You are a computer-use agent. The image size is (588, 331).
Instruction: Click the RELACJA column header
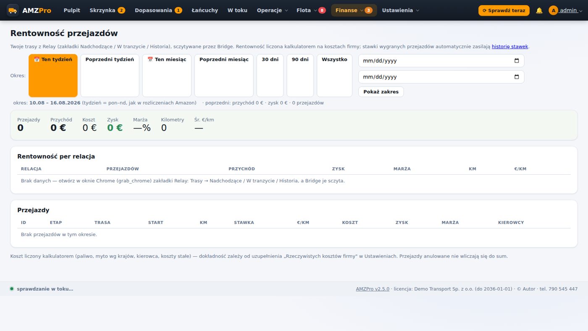[31, 169]
